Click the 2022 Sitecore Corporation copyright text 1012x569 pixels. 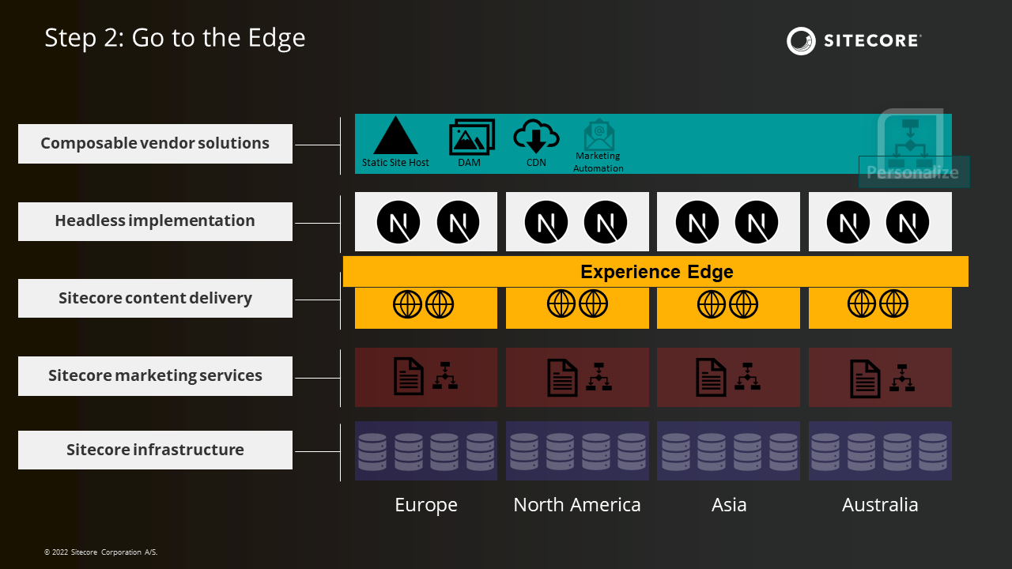point(100,552)
